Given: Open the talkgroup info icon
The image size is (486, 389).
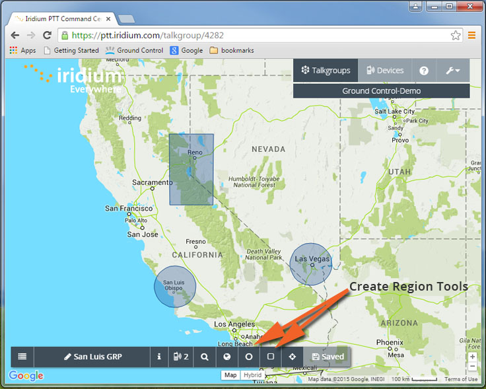Looking at the screenshot, I should [159, 357].
